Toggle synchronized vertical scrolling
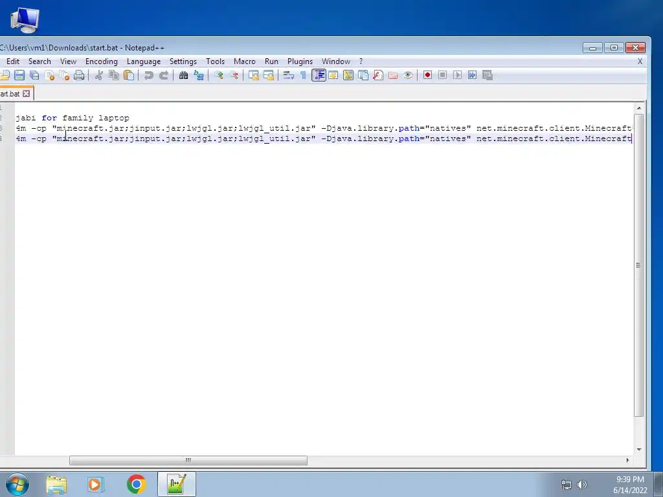This screenshot has width=663, height=497. (x=253, y=75)
